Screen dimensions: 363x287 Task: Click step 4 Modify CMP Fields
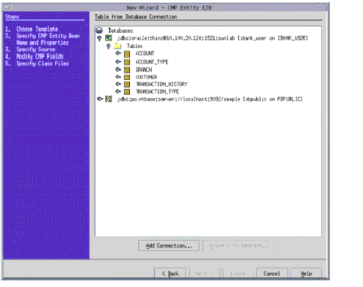40,56
